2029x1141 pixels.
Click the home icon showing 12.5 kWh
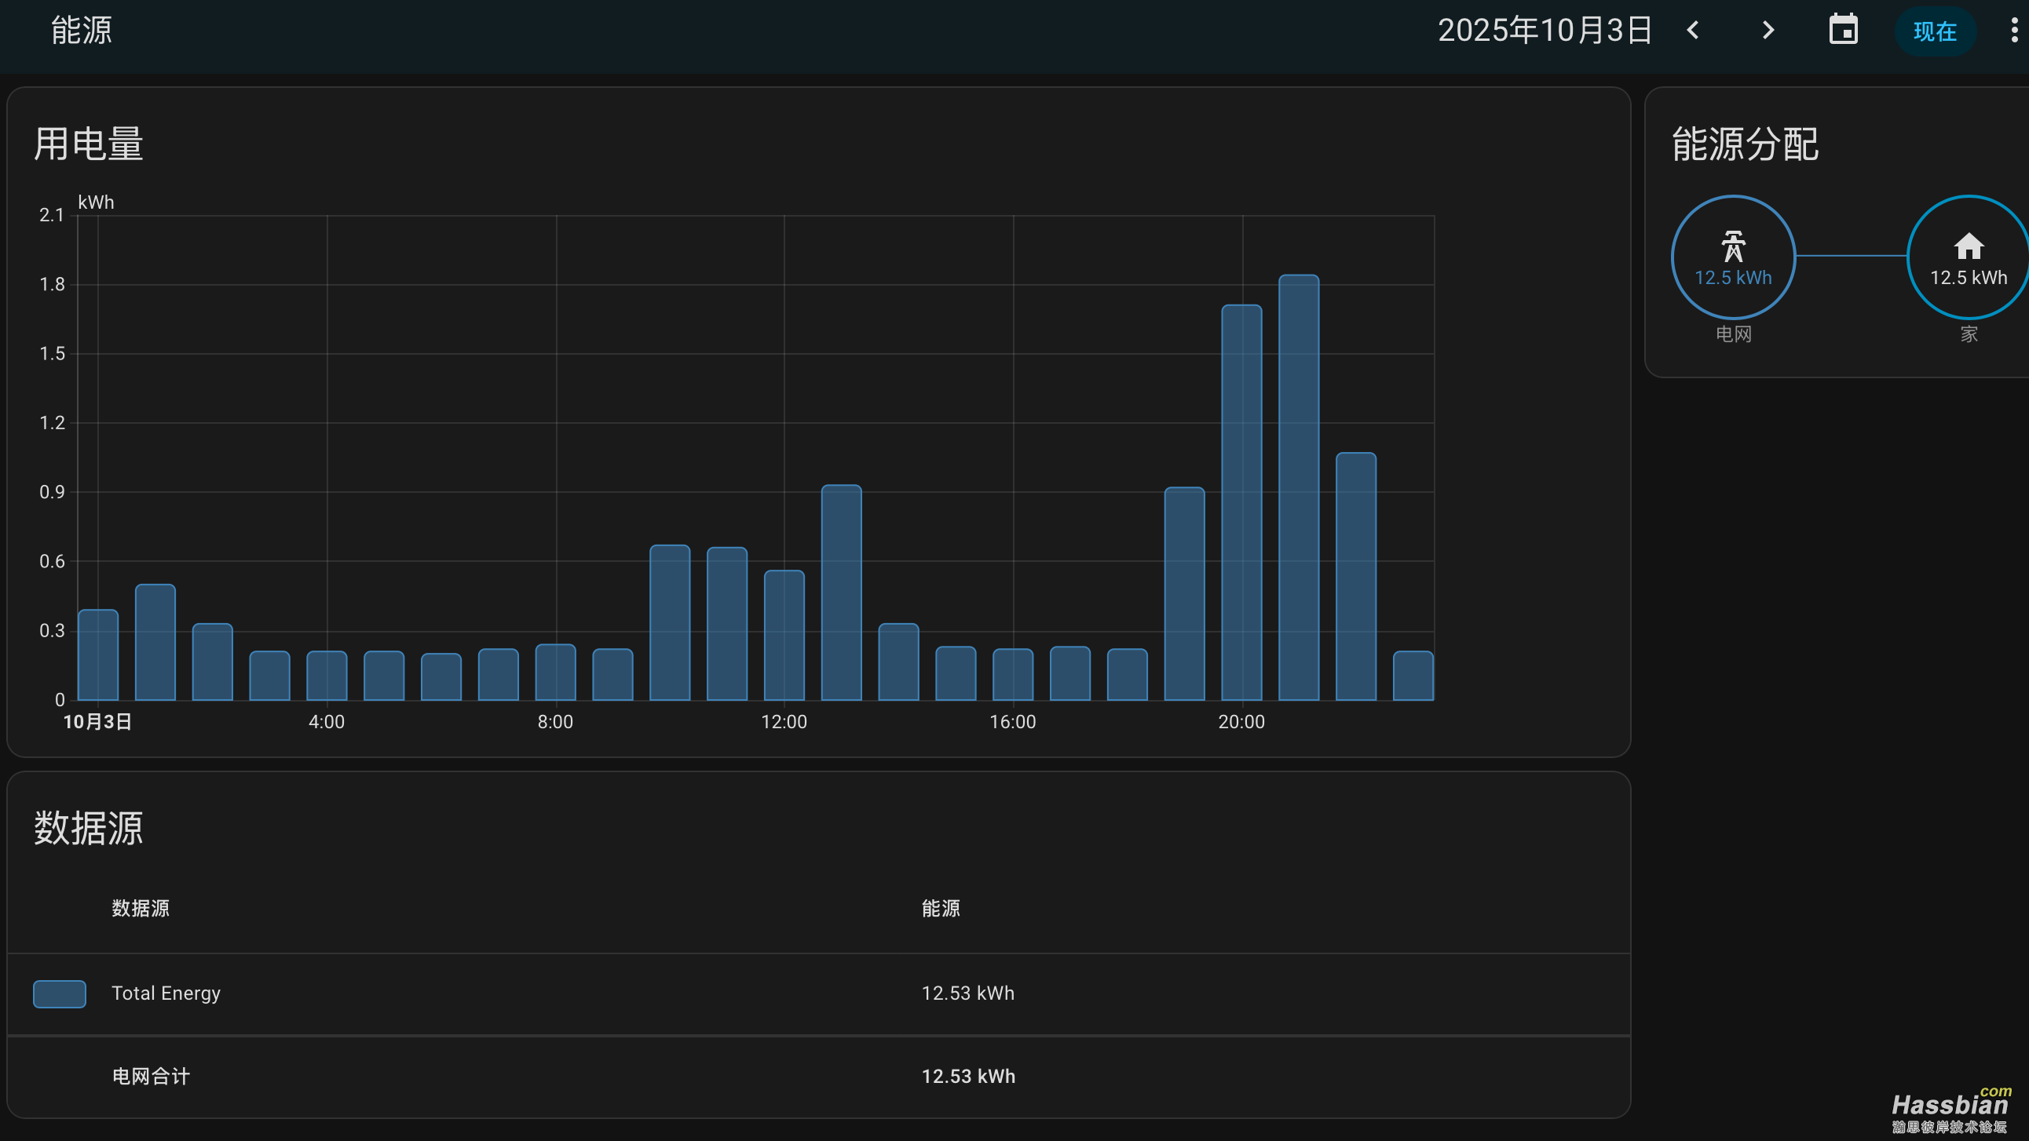click(x=1968, y=248)
